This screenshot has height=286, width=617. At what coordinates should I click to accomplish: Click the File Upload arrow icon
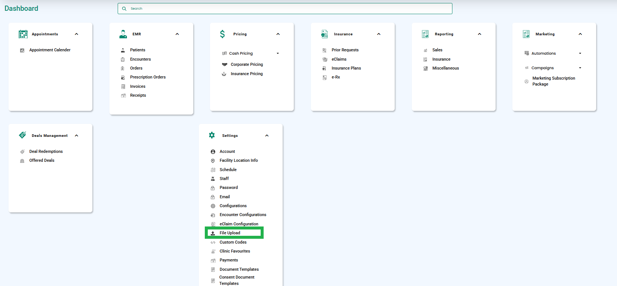click(x=213, y=233)
